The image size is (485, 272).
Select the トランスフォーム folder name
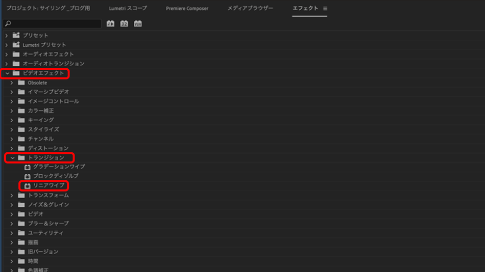tap(48, 196)
